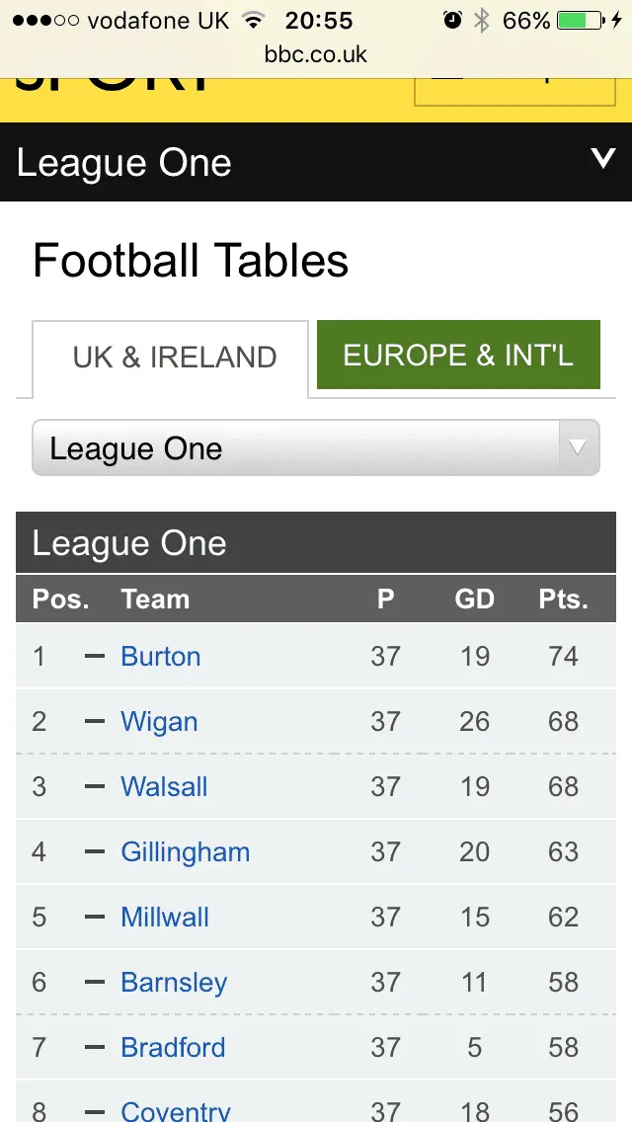The image size is (632, 1122).
Task: Open the Bradford team link
Action: (x=173, y=1048)
